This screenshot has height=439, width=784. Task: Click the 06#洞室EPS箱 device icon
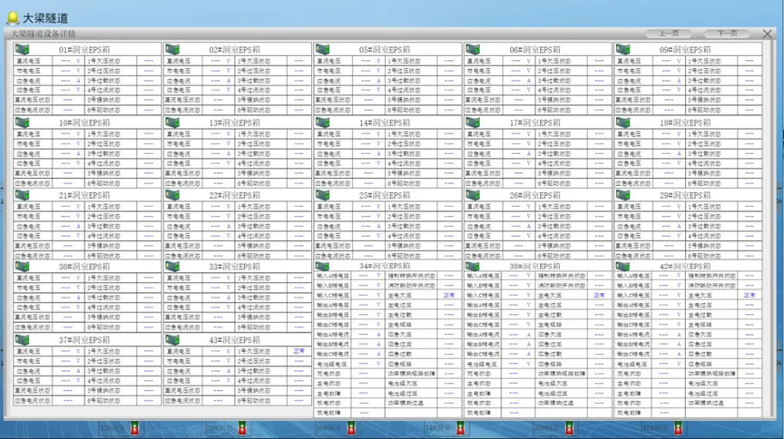tap(473, 50)
